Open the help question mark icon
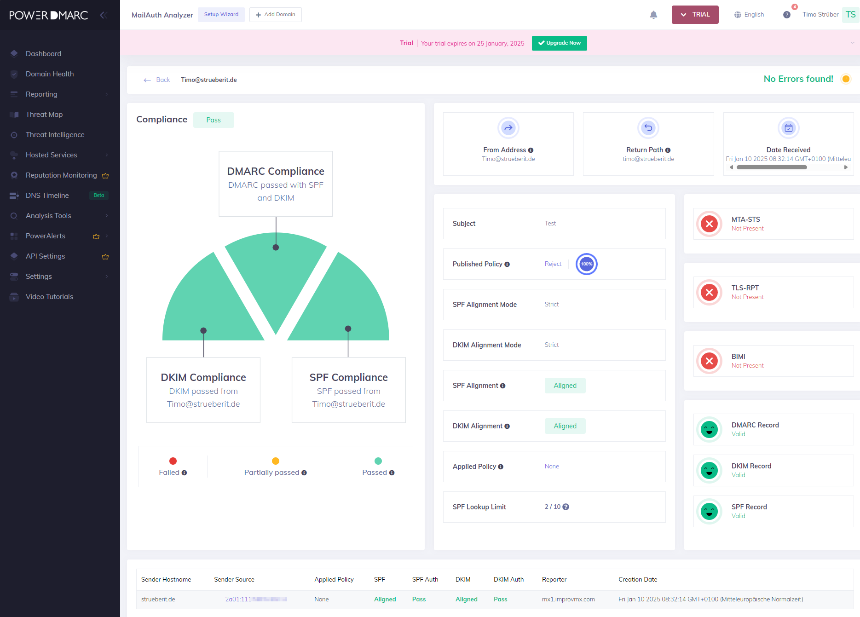 787,15
